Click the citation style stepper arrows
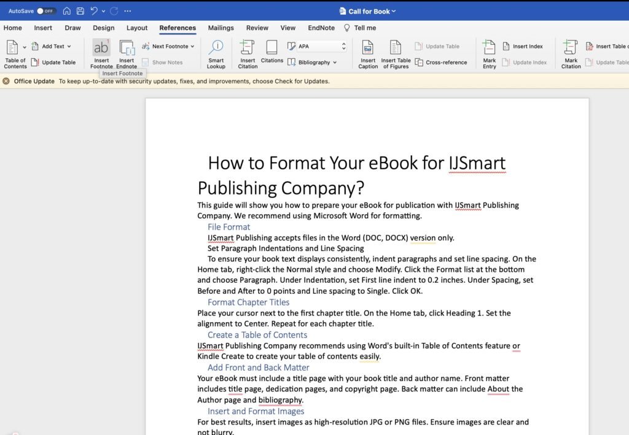Viewport: 629px width, 435px height. tap(344, 47)
